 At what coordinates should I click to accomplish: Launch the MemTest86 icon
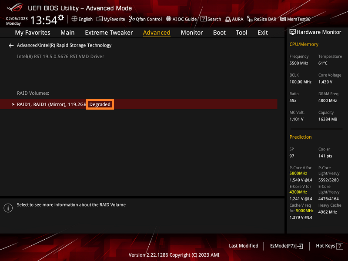283,19
